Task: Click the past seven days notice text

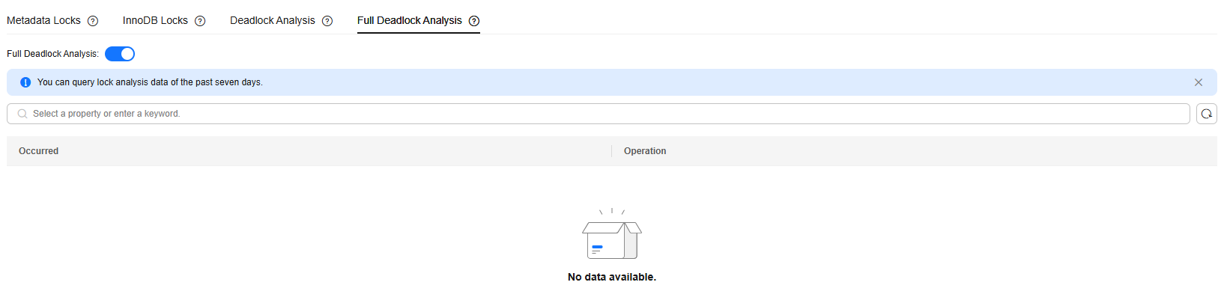Action: pyautogui.click(x=150, y=82)
